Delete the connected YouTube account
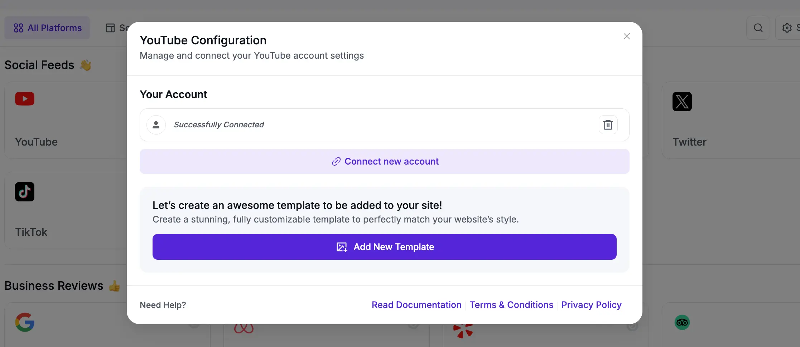800x347 pixels. pos(608,124)
